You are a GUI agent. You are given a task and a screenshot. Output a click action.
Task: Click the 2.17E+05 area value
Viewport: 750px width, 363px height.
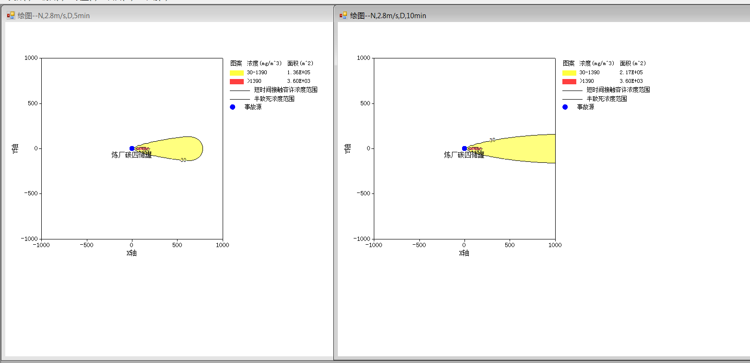click(631, 72)
